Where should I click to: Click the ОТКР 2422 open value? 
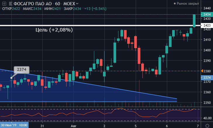(11, 9)
